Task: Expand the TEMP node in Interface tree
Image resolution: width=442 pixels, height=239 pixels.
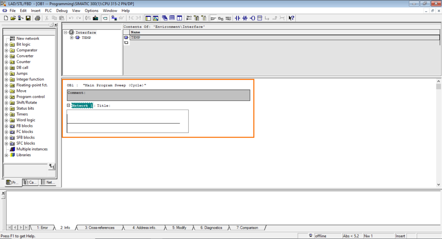Action: point(72,38)
